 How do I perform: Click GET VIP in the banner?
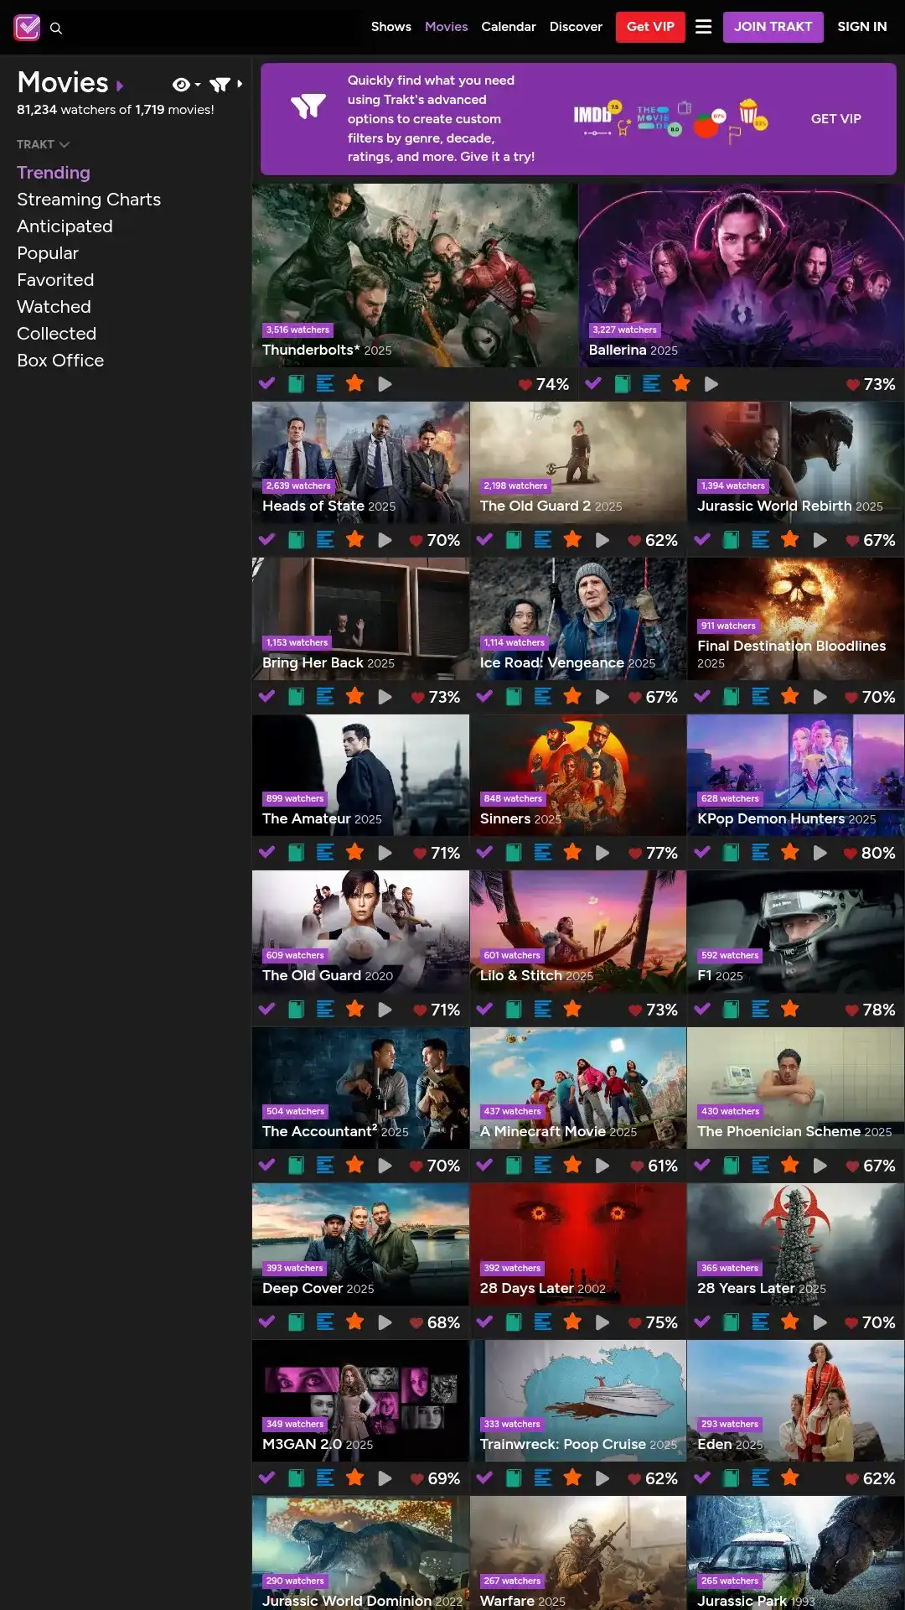[x=836, y=119]
